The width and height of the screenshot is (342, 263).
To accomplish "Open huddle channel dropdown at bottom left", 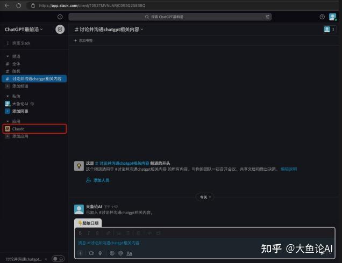I will point(26,259).
